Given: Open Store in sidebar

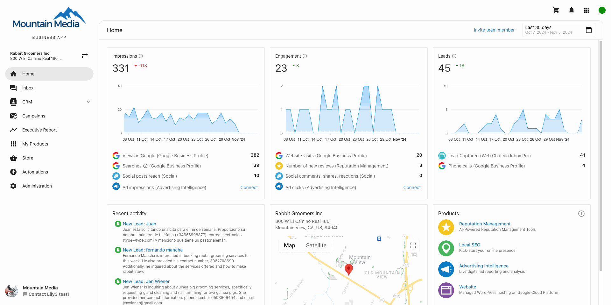Looking at the screenshot, I should pyautogui.click(x=49, y=158).
